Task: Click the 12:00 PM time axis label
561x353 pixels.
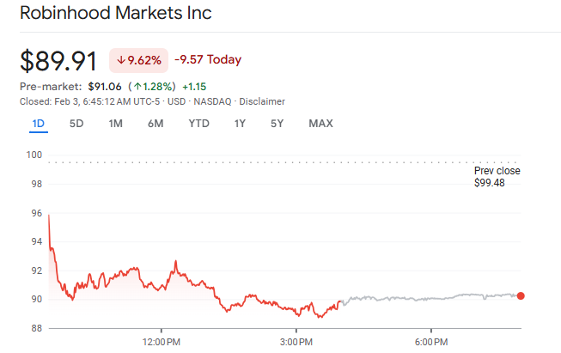Action: [x=162, y=342]
